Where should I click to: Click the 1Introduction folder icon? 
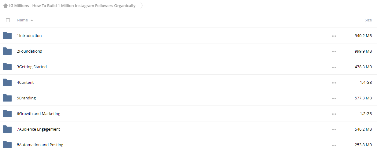(x=7, y=35)
